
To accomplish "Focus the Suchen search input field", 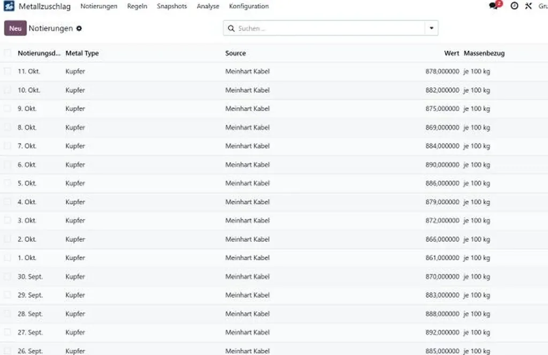I will click(330, 28).
